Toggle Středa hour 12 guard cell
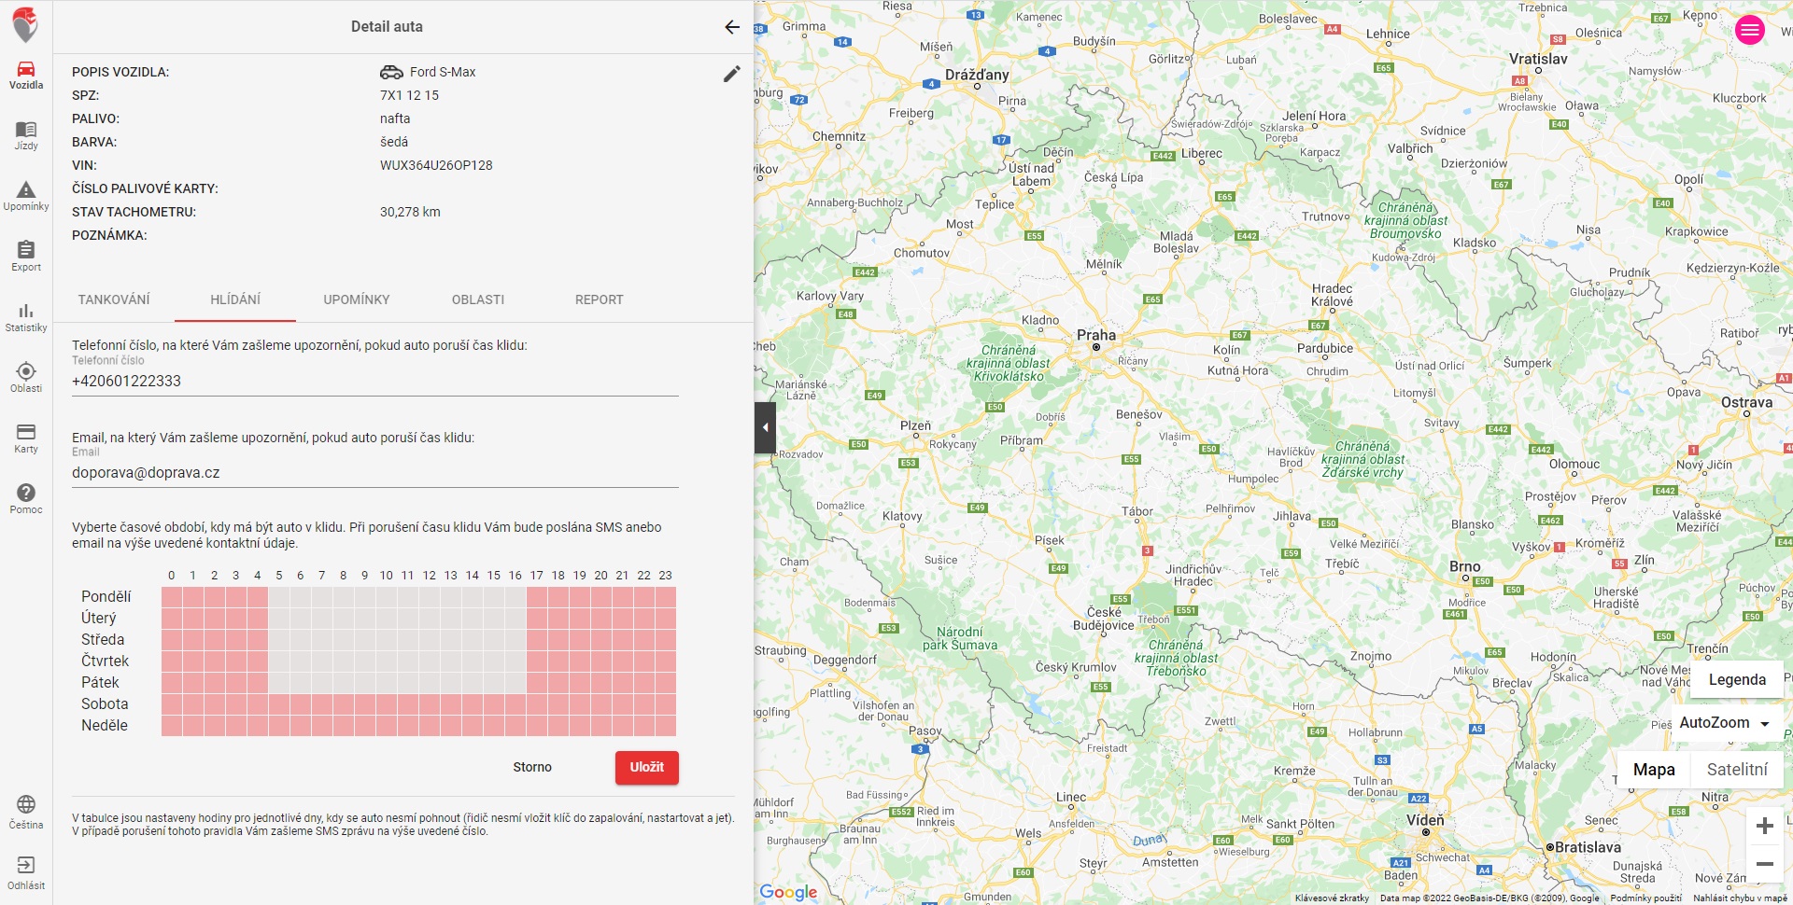This screenshot has width=1793, height=905. pyautogui.click(x=430, y=639)
